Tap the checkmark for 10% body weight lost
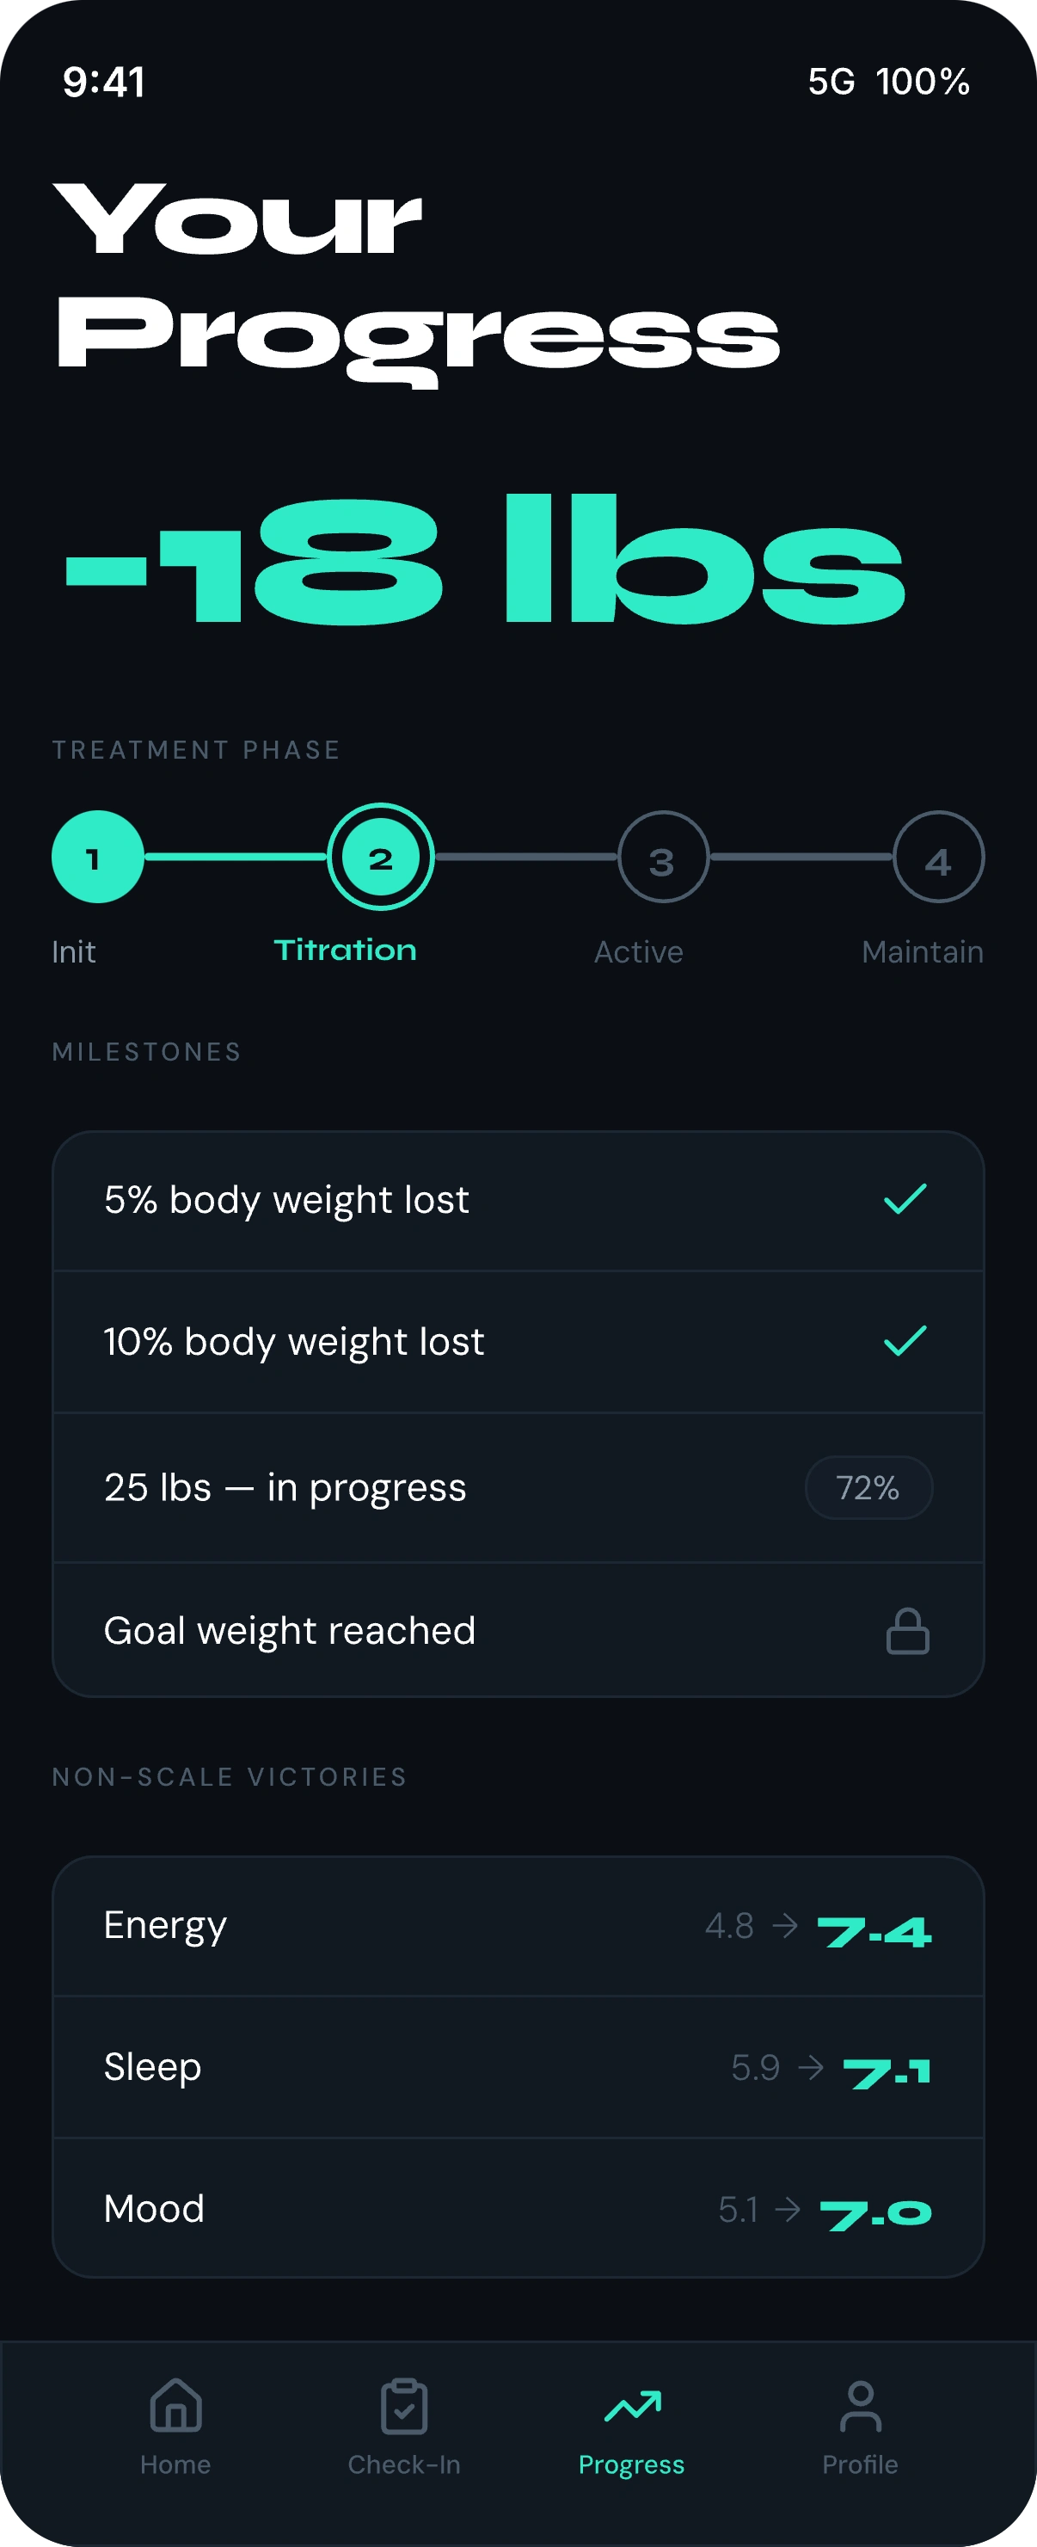 tap(905, 1341)
